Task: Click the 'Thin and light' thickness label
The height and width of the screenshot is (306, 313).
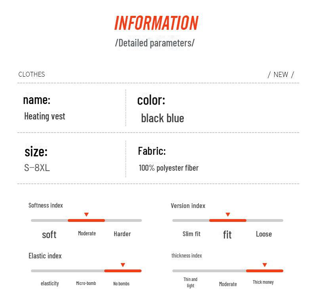Action: (191, 282)
